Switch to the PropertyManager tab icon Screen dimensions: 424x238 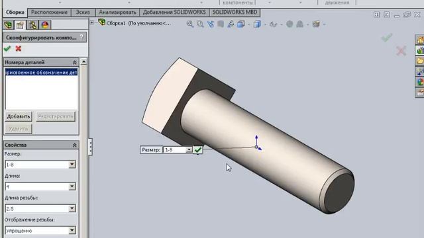(x=20, y=25)
